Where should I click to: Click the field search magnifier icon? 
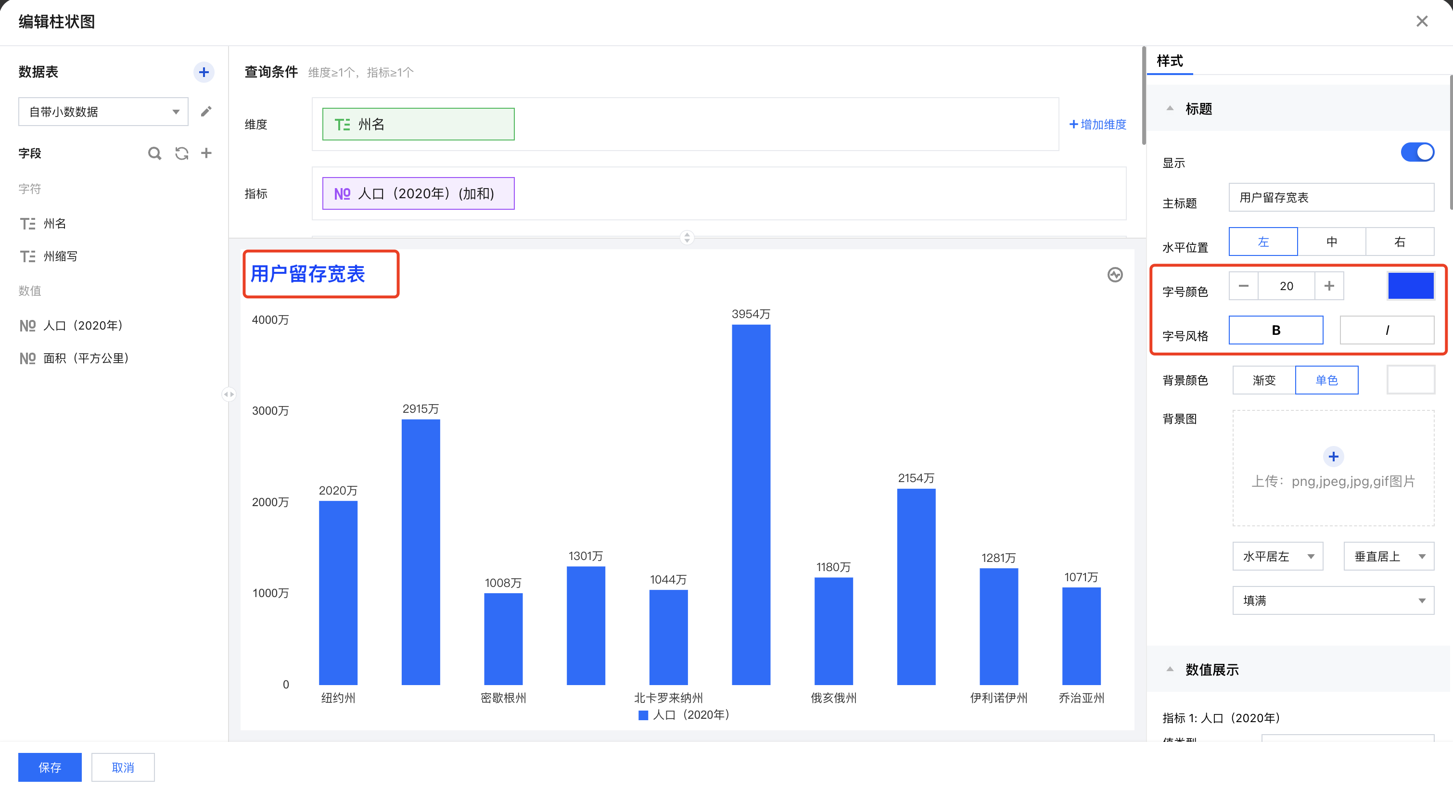(x=154, y=153)
